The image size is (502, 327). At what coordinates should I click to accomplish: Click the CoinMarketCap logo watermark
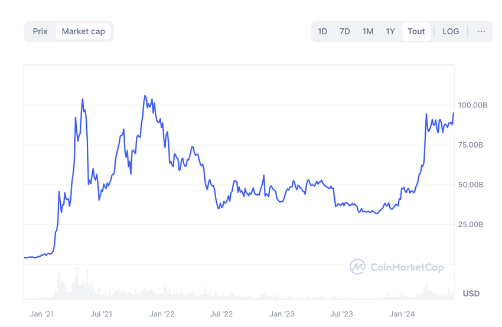click(357, 267)
